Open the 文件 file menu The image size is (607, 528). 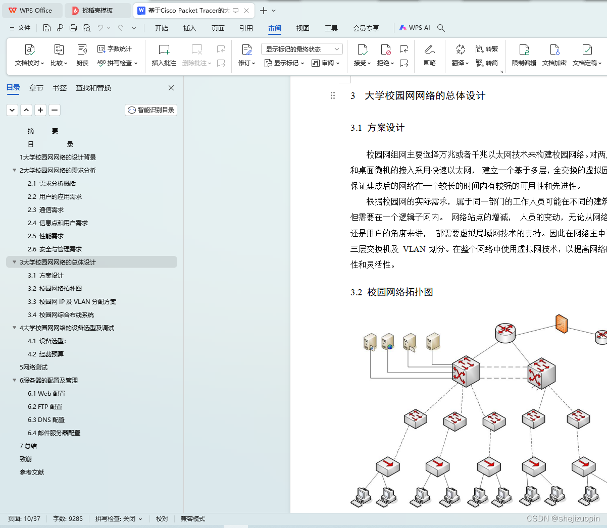click(20, 28)
